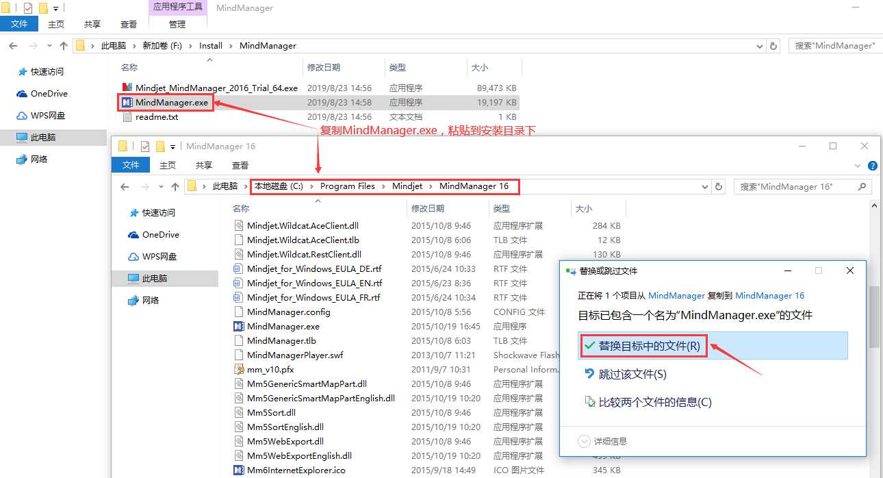Screen dimensions: 883x478
Task: Select MindManager.config file
Action: click(289, 312)
